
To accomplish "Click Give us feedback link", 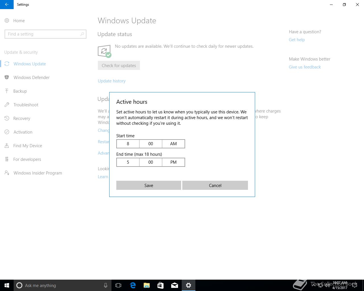I will click(x=305, y=67).
